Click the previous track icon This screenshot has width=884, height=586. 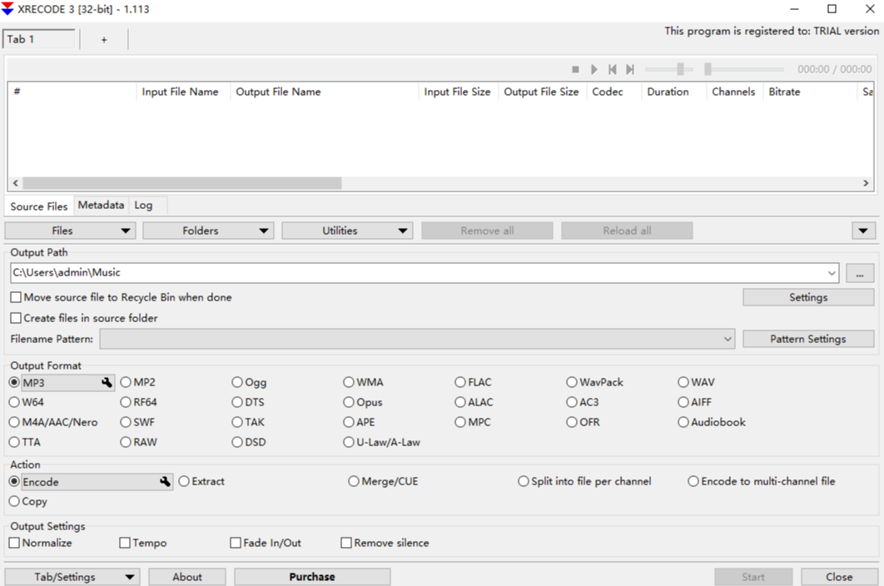click(x=613, y=69)
